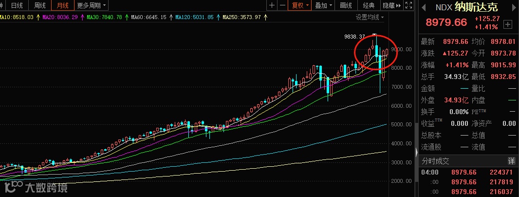Click MA20 upward arrow indicator
The image size is (519, 197).
[82, 17]
